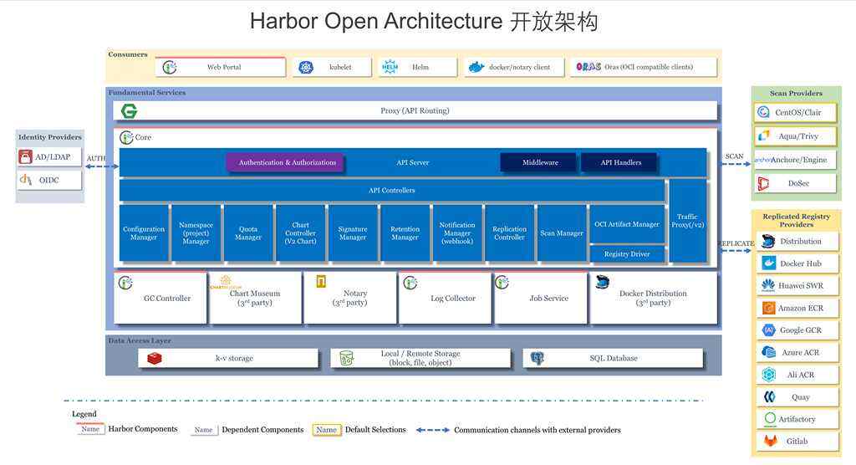Click the Docker Hub icon
This screenshot has width=856, height=465.
(x=769, y=263)
